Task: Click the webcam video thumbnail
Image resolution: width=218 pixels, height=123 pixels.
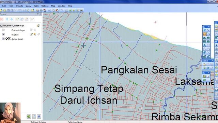Action: click(x=10, y=113)
